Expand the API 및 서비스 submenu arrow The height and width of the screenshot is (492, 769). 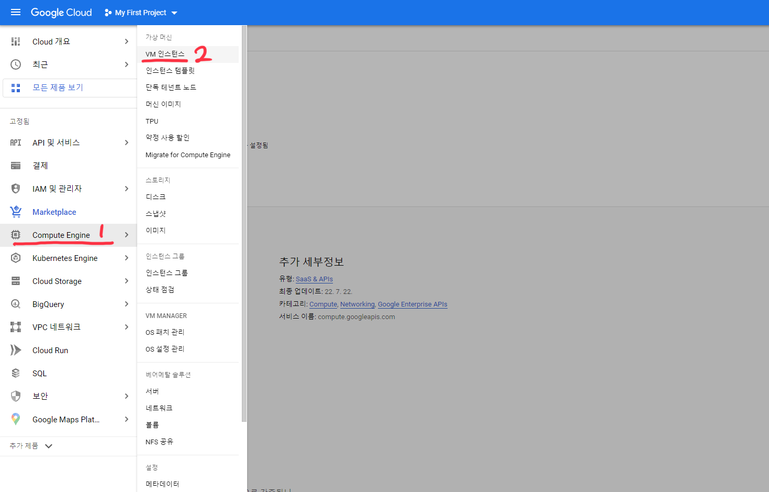click(127, 143)
